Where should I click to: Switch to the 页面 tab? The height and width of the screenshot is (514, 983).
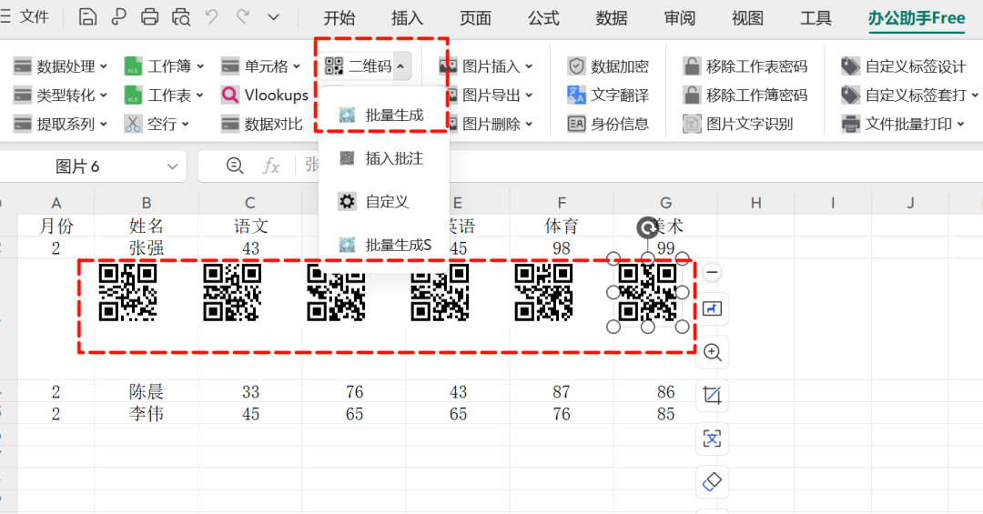tap(475, 18)
